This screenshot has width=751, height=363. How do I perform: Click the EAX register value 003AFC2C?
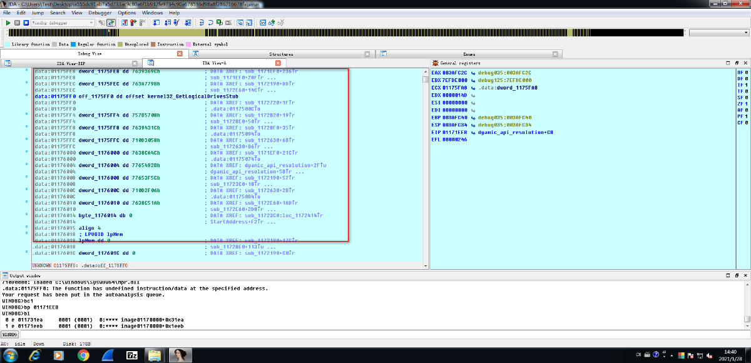(x=456, y=73)
